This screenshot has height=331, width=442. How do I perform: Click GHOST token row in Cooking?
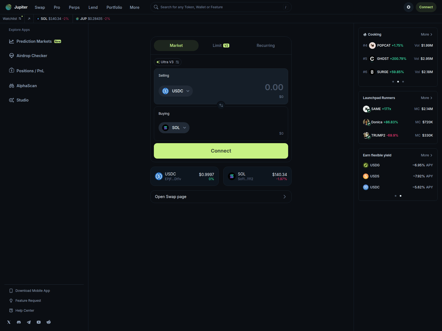tap(398, 59)
